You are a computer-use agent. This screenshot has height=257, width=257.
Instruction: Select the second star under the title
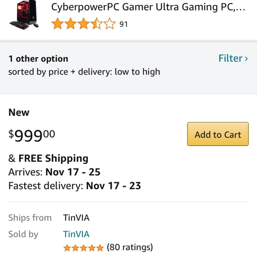point(70,24)
